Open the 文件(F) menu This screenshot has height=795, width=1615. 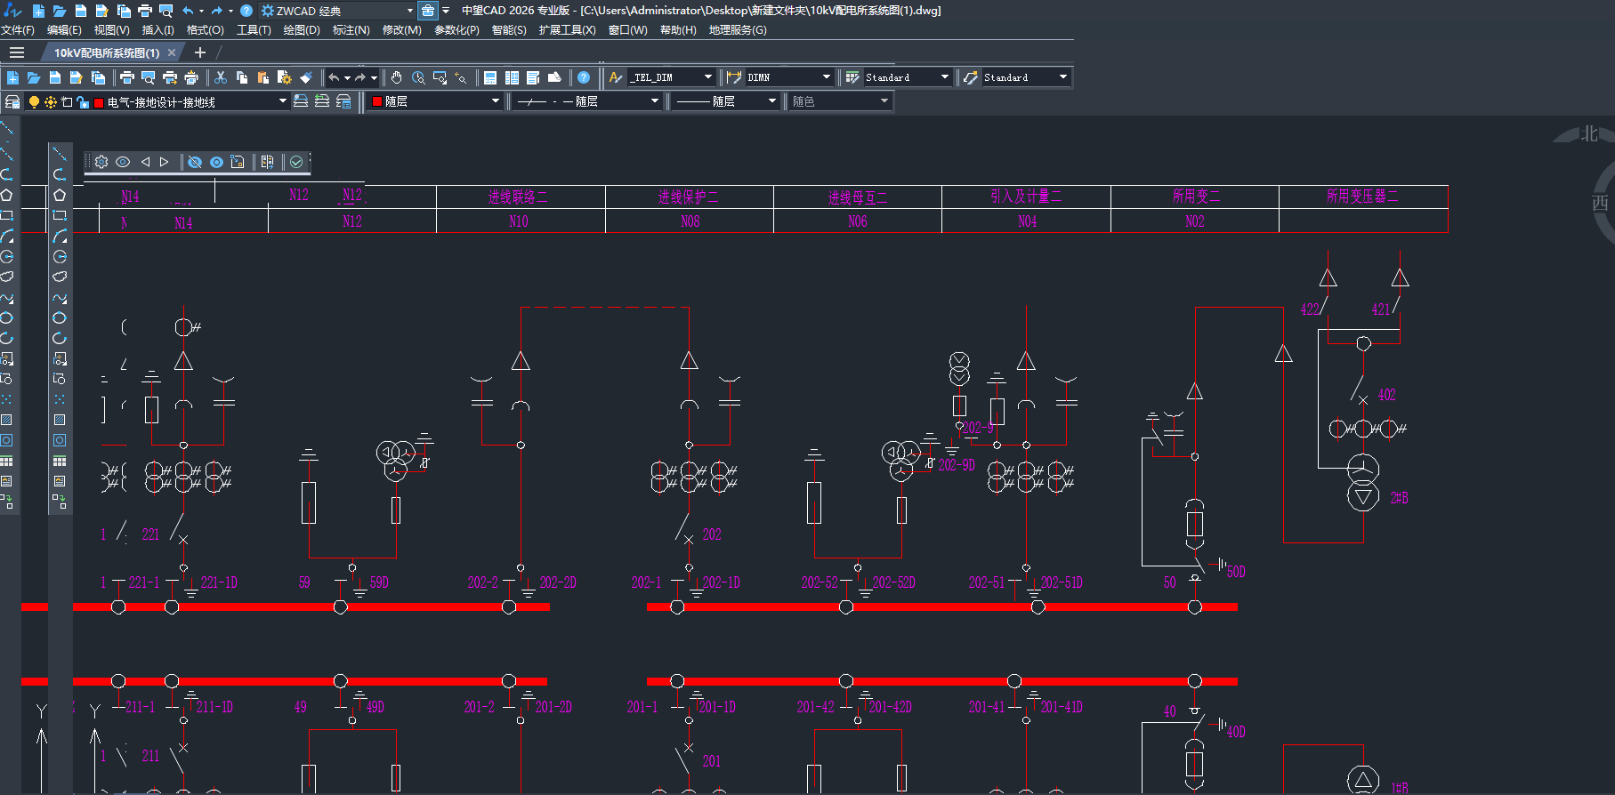[18, 30]
